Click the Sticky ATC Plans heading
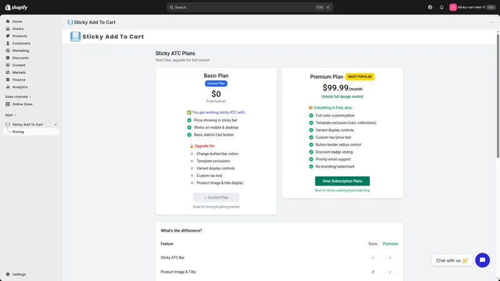Image resolution: width=500 pixels, height=281 pixels. coord(175,54)
